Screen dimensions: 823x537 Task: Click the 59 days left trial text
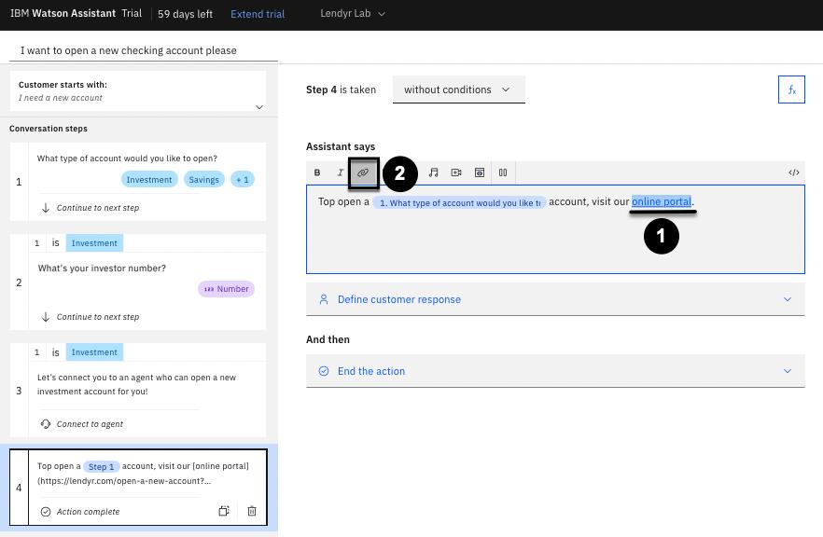coord(186,14)
